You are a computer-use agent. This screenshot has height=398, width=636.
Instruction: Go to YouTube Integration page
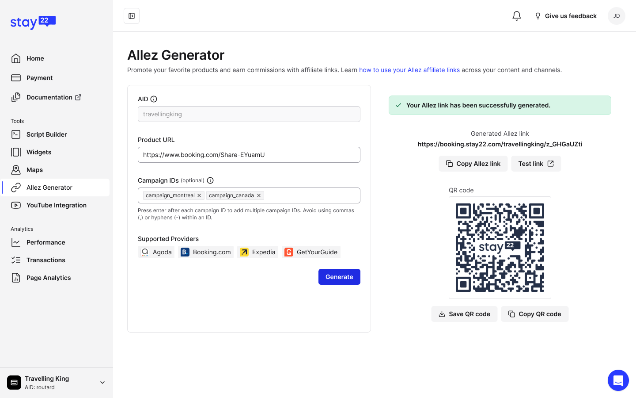pyautogui.click(x=56, y=205)
